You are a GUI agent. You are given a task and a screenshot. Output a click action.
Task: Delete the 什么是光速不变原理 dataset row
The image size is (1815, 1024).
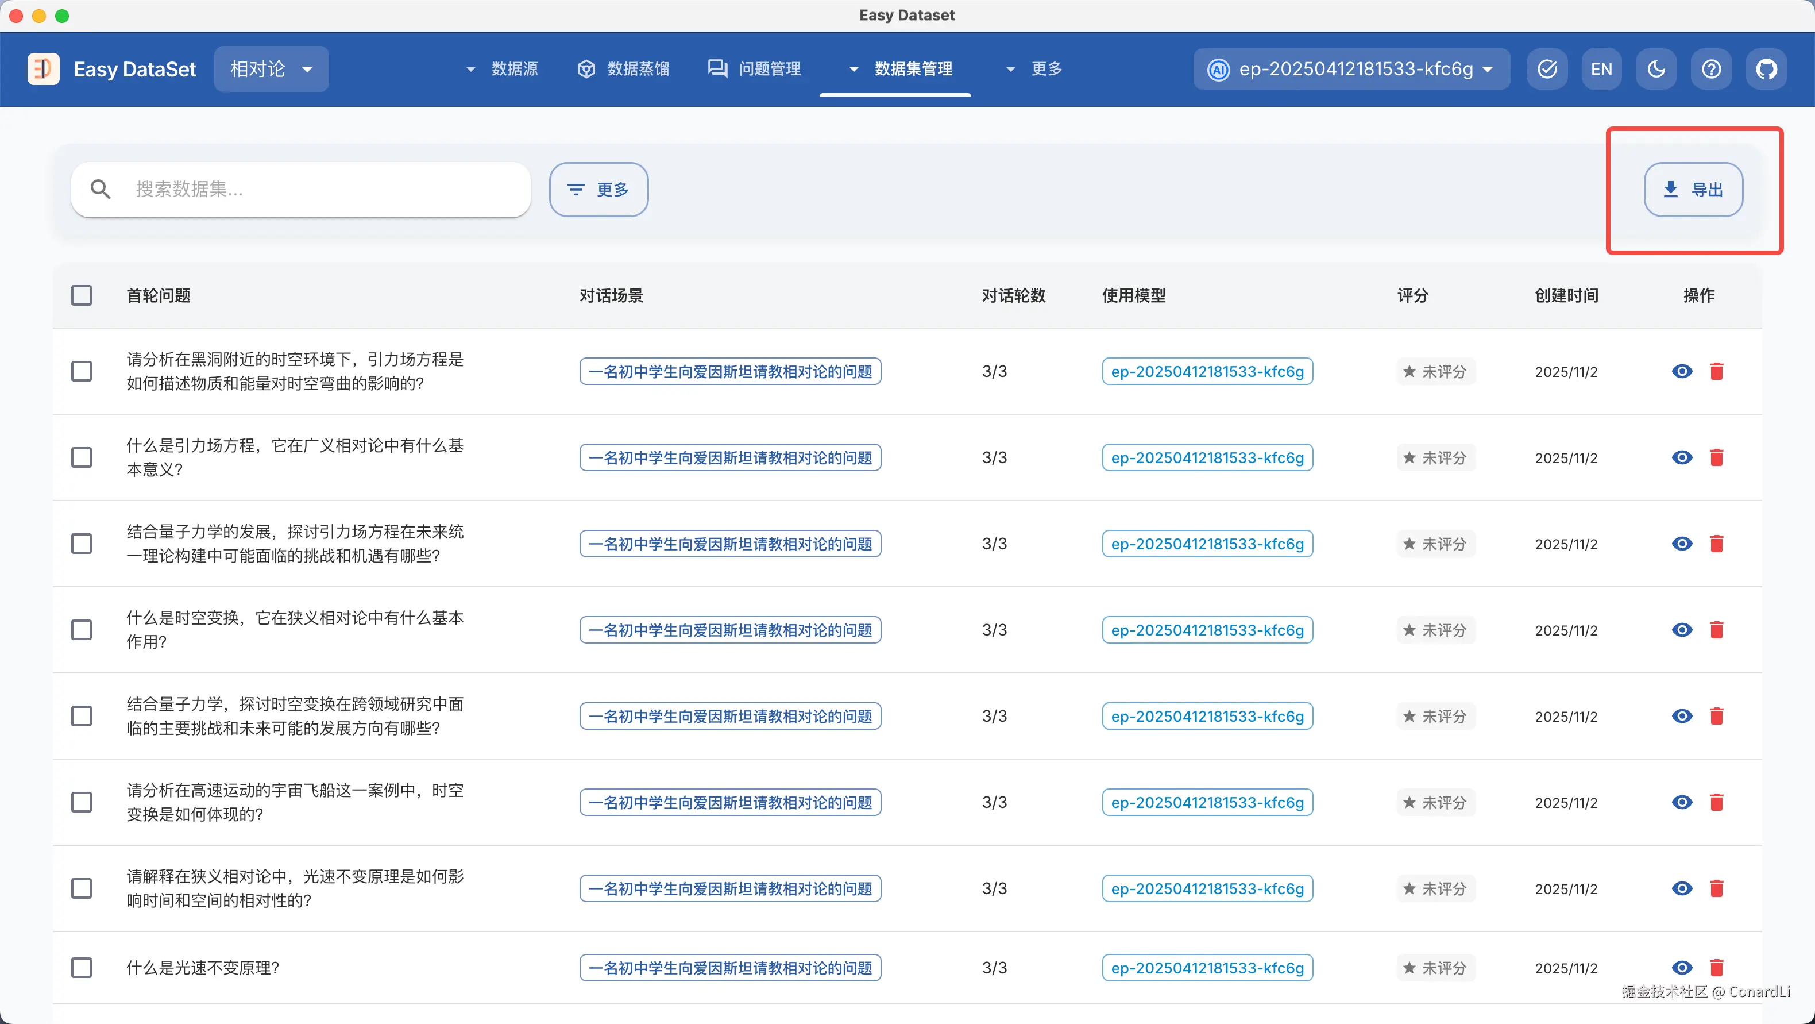pyautogui.click(x=1716, y=968)
